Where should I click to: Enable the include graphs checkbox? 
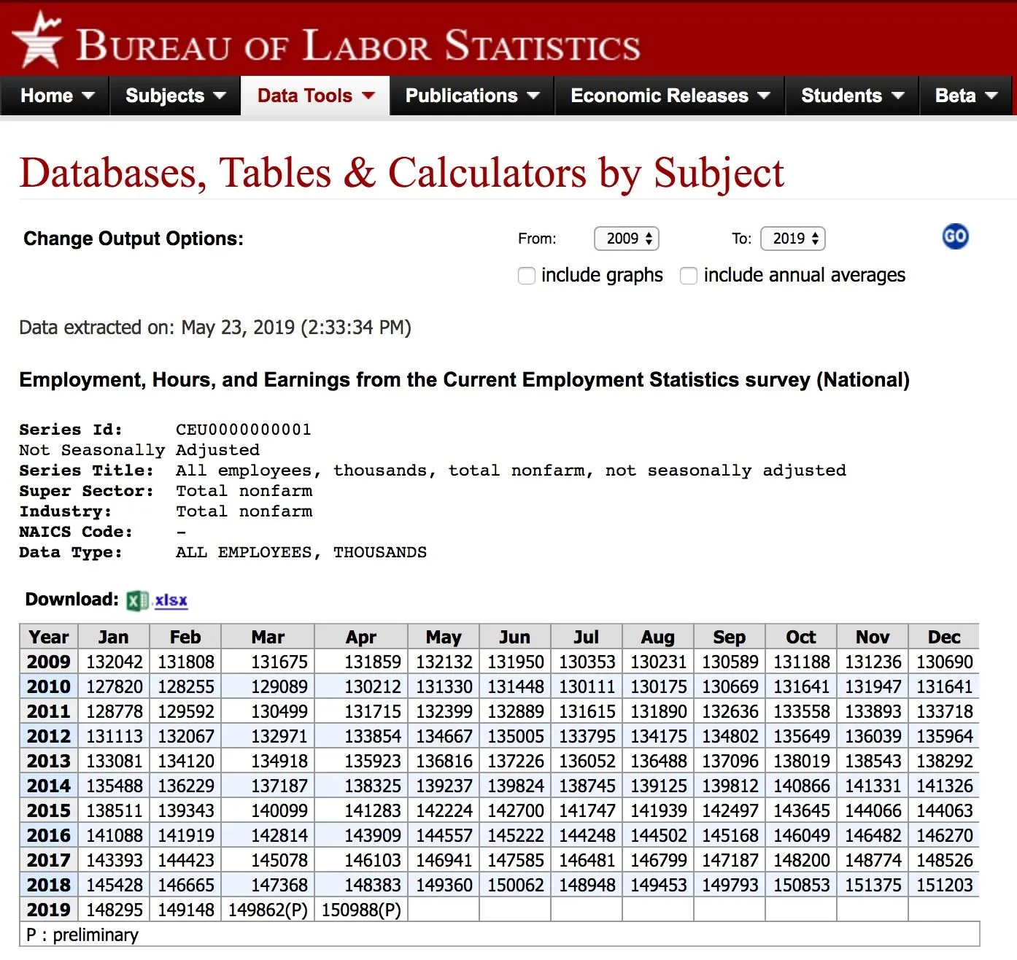point(526,276)
